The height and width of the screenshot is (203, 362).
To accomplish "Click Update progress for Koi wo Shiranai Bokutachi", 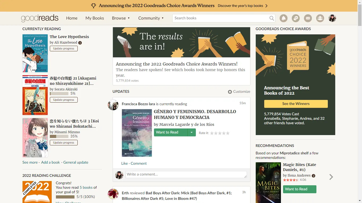I will (64, 142).
